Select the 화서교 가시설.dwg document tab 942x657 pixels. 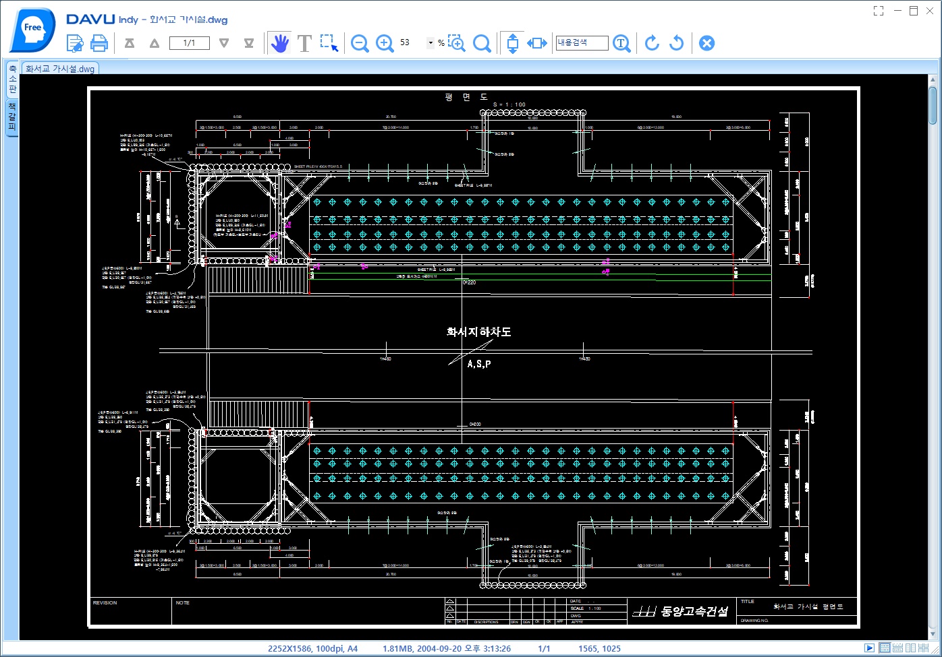(60, 69)
